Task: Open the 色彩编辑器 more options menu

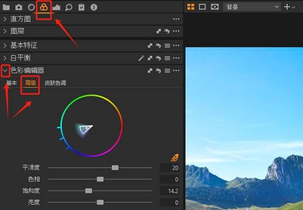Action: click(x=176, y=71)
